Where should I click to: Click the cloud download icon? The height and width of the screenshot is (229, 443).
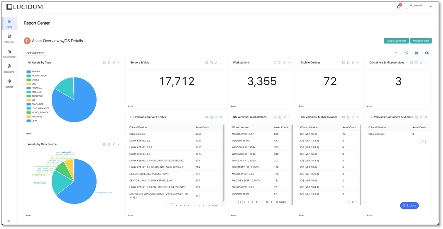[427, 53]
